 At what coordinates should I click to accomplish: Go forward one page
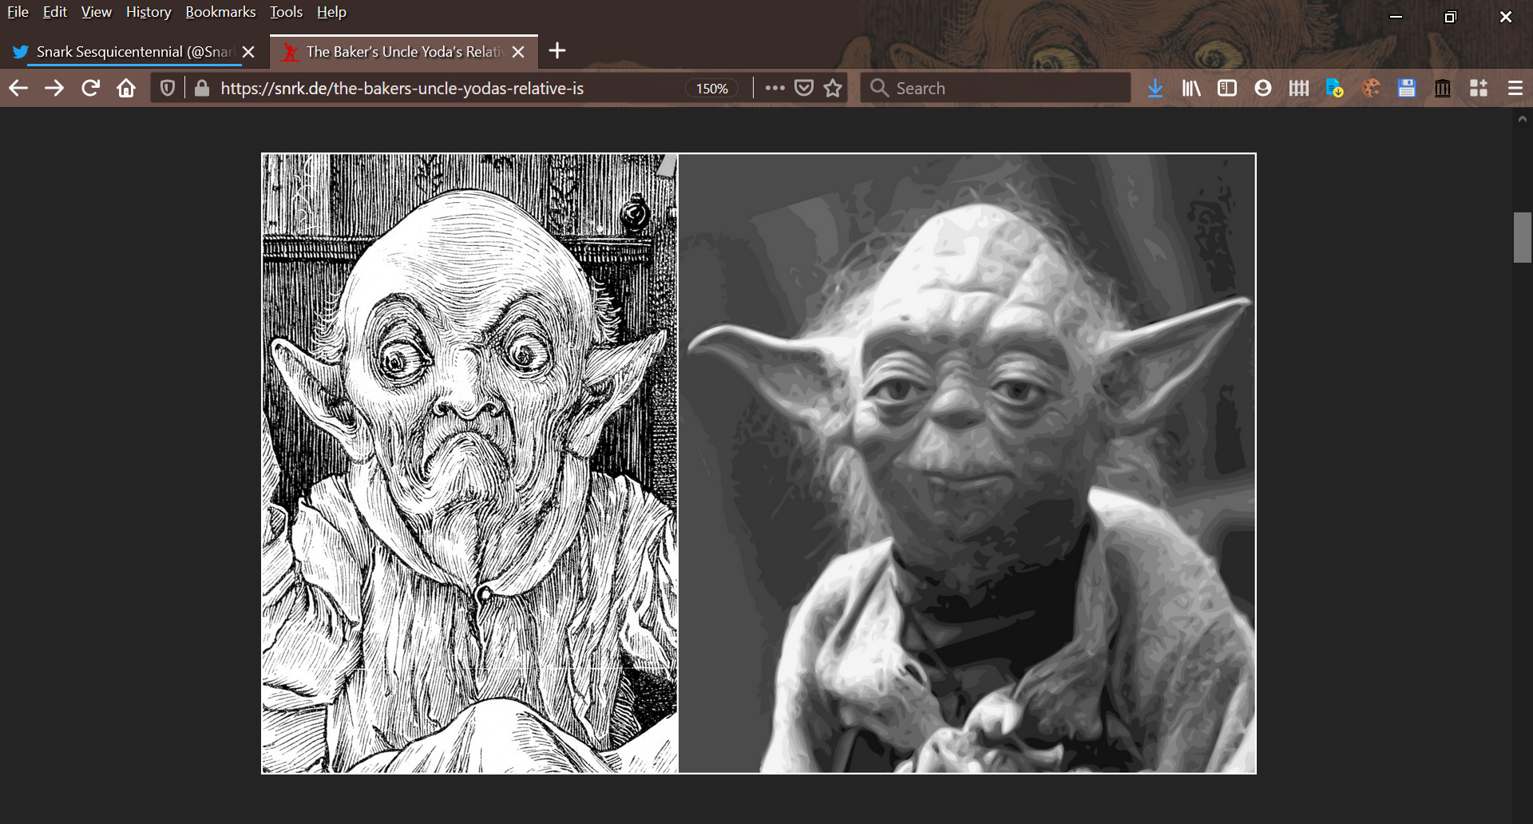click(54, 88)
